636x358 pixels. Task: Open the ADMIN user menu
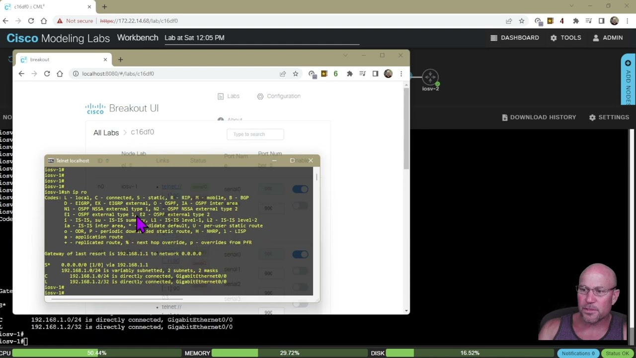[x=608, y=38]
